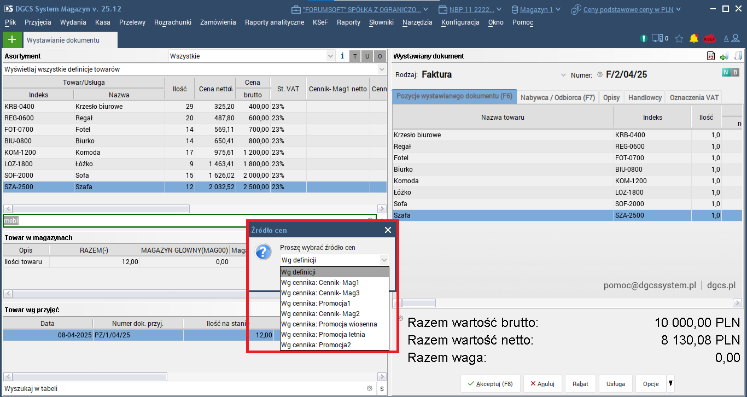Toggle the U filter button
747x397 pixels.
[367, 56]
